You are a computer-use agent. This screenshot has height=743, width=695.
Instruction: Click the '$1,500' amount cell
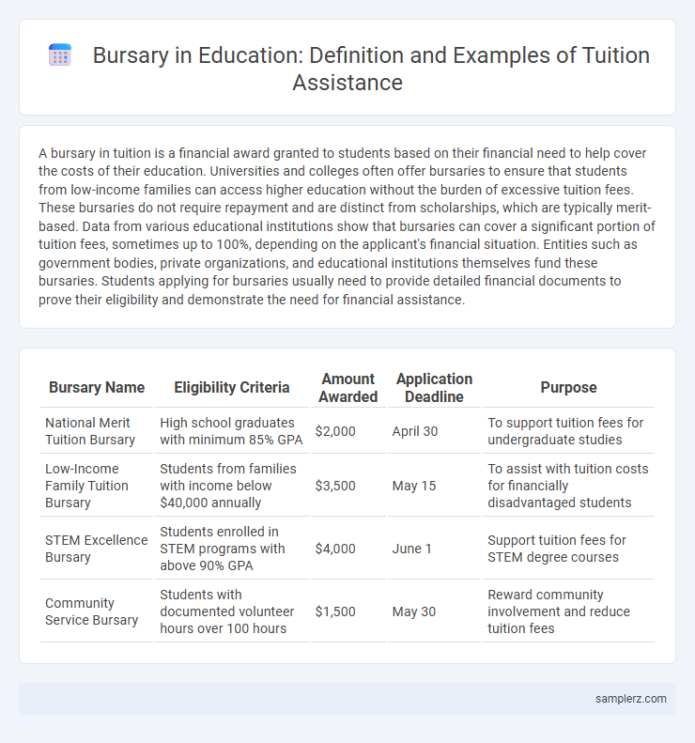[348, 611]
